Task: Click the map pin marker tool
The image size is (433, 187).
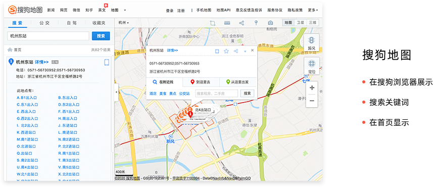Action: 256,23
